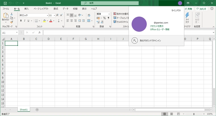The image size is (216, 116).
Task: Click the search box in title bar
Action: point(110,3)
